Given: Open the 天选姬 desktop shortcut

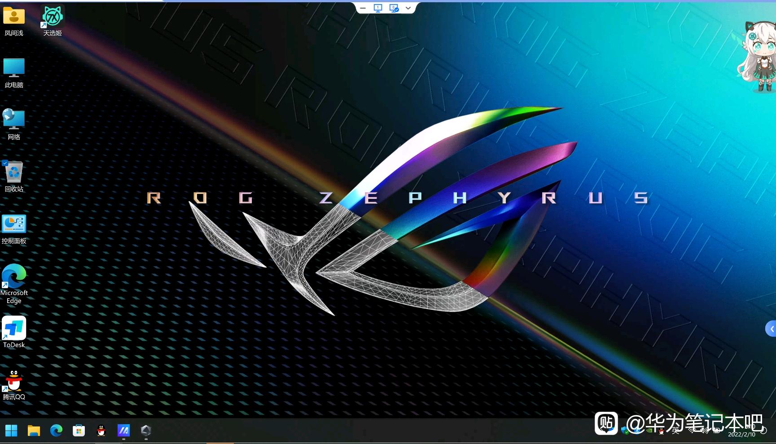Looking at the screenshot, I should point(53,21).
